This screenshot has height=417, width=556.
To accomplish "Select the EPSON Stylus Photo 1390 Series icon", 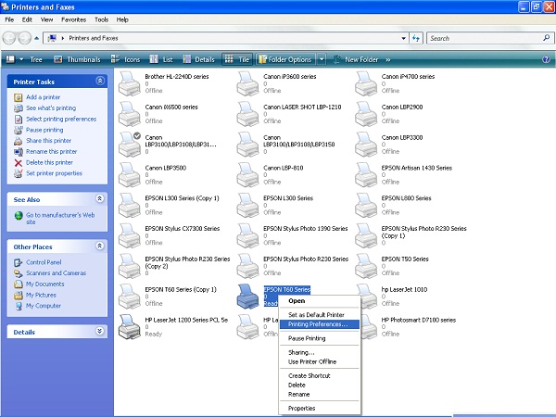I will tap(247, 235).
